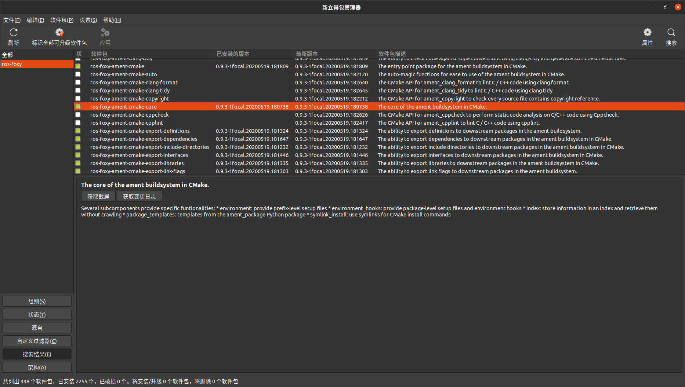Open the 软件包(P) menu

pyautogui.click(x=61, y=20)
